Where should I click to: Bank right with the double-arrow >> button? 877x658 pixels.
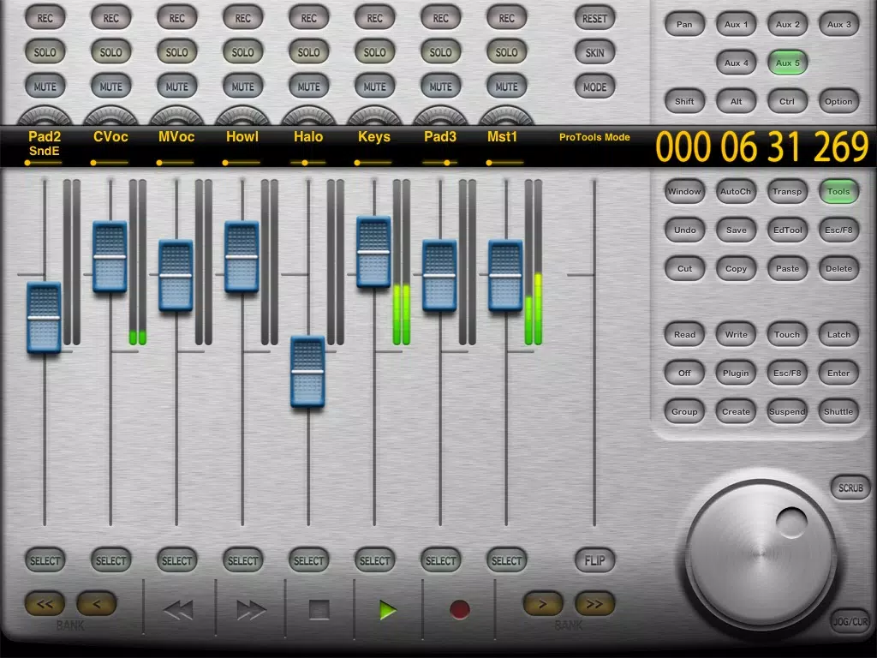pyautogui.click(x=594, y=604)
